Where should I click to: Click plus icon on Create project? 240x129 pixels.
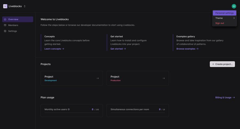pos(213,64)
